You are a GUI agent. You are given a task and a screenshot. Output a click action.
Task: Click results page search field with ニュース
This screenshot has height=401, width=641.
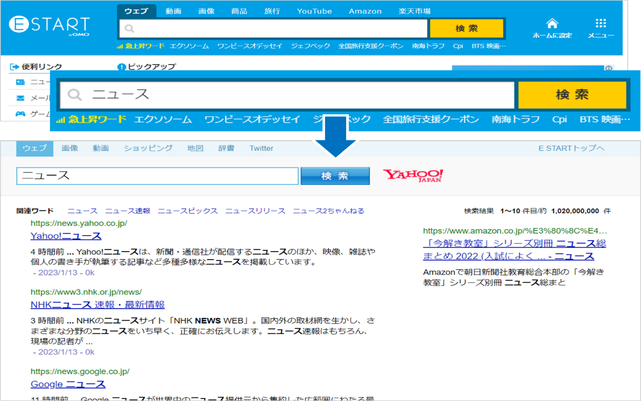(x=158, y=176)
